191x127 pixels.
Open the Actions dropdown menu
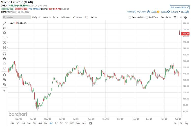click(x=176, y=12)
